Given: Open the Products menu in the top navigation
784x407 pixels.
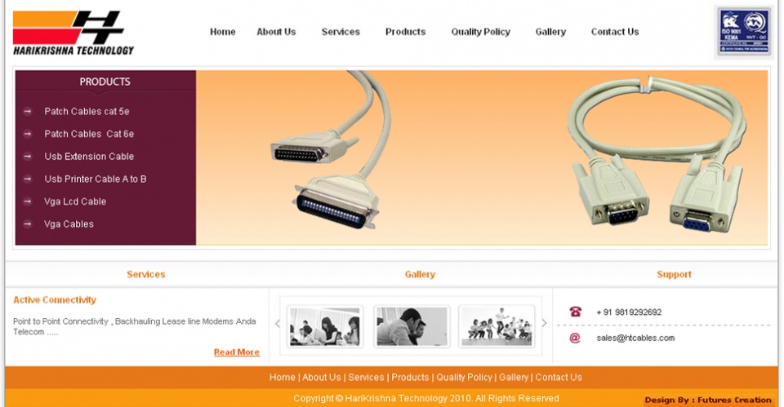Looking at the screenshot, I should point(405,32).
